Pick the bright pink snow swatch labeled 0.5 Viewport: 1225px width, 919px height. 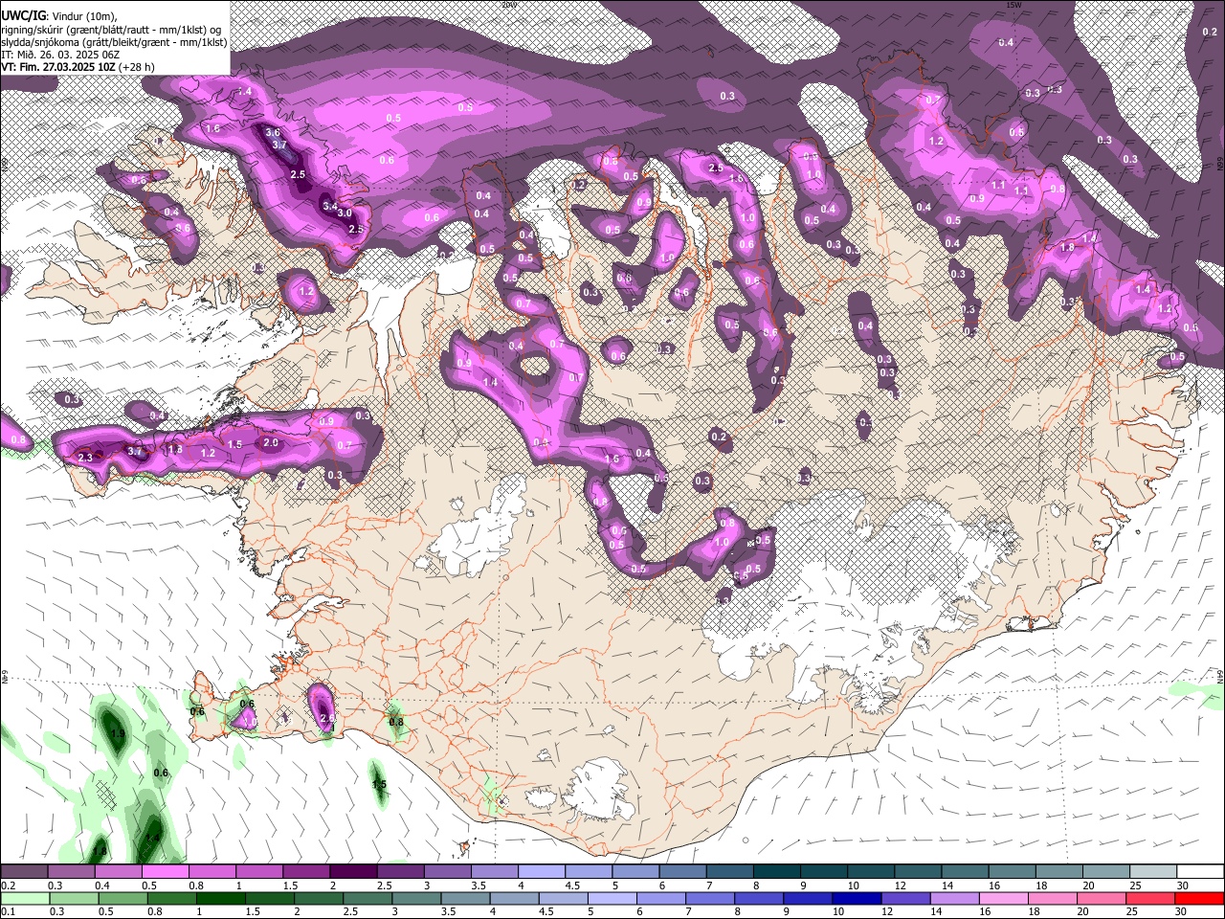coord(165,872)
